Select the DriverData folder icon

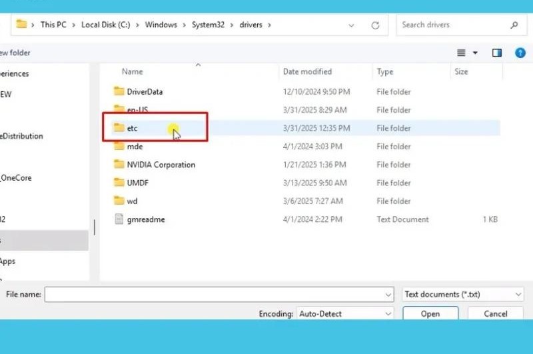pyautogui.click(x=119, y=91)
